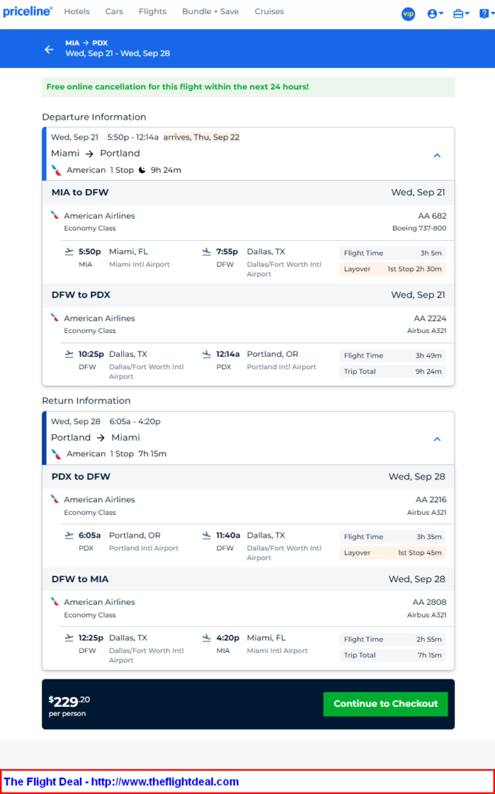Open the VIP badge icon
The height and width of the screenshot is (794, 495).
click(x=408, y=14)
